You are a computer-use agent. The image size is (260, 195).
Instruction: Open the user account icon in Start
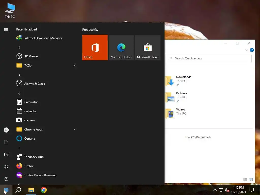[6, 130]
